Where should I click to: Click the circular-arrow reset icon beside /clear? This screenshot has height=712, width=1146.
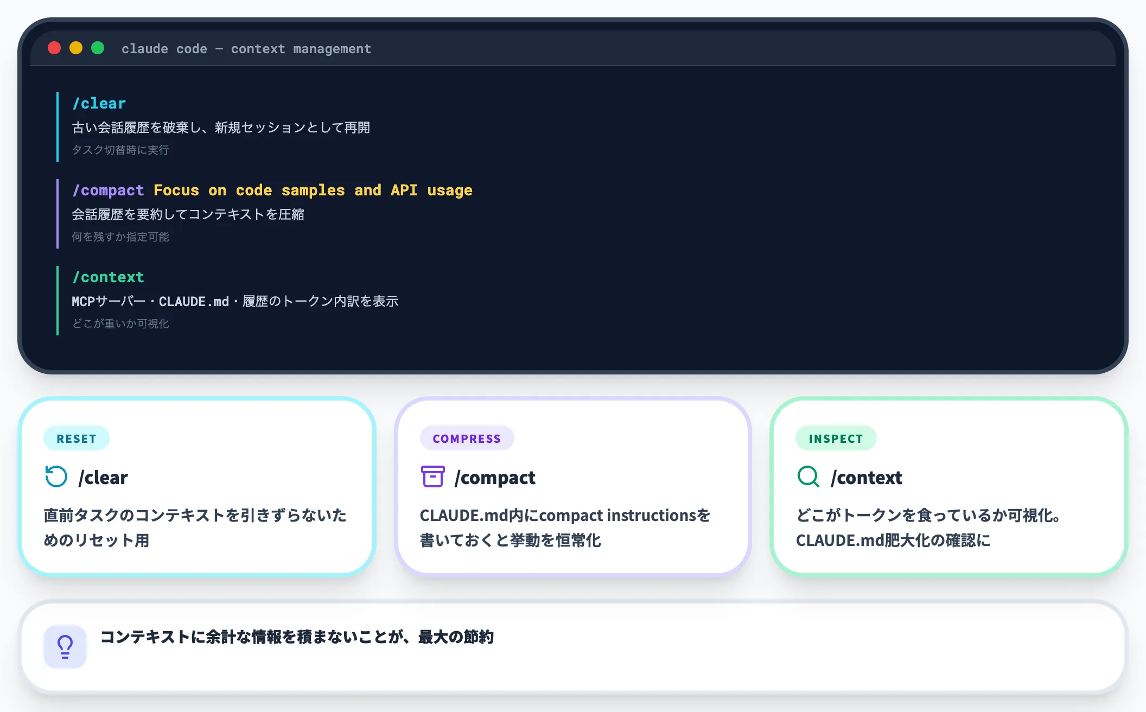point(56,477)
